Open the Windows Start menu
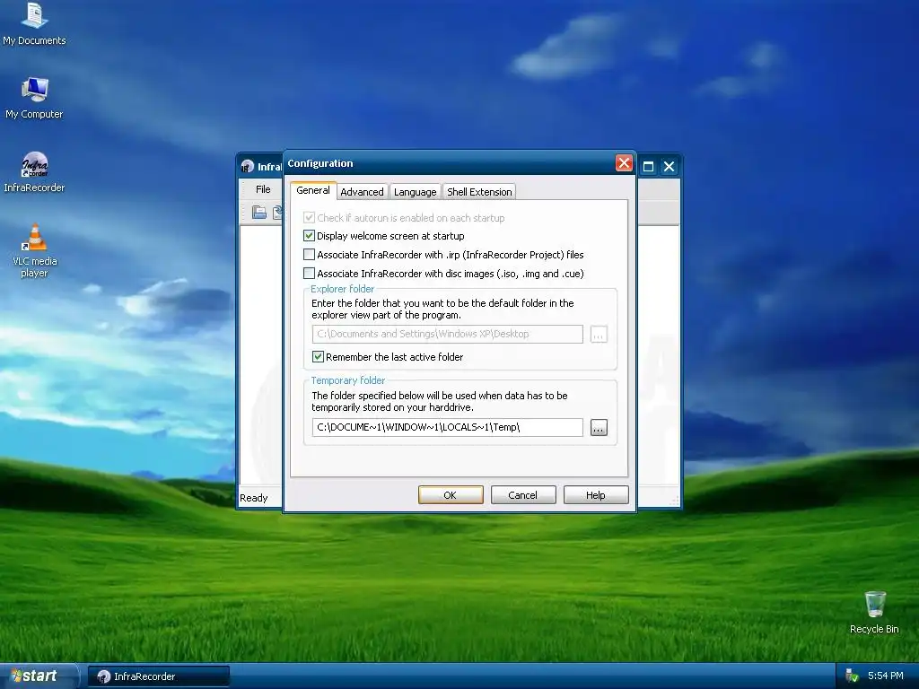The image size is (919, 689). point(38,676)
